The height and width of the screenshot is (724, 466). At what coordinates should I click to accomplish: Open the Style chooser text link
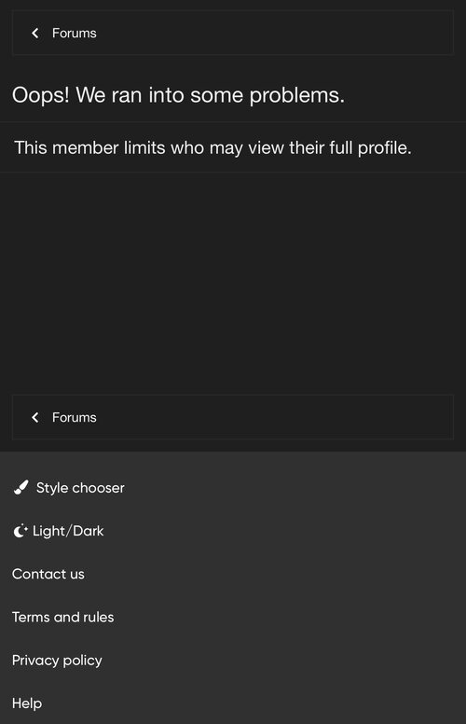[x=80, y=488]
